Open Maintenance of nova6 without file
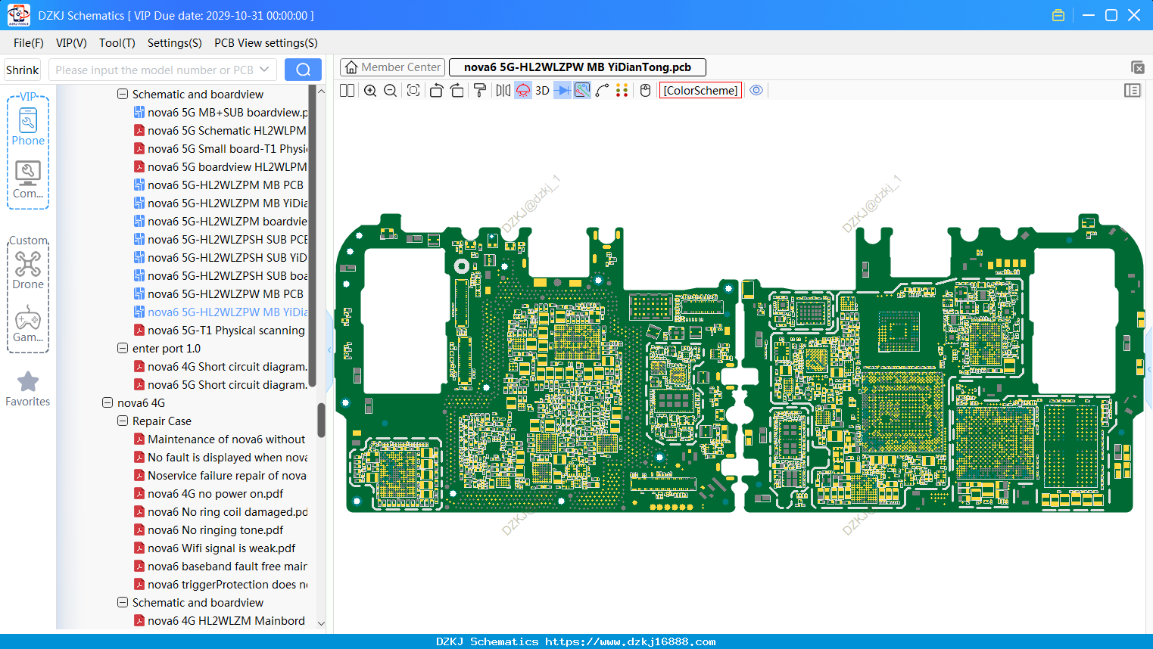Screen dimensions: 1153x649 pyautogui.click(x=220, y=439)
